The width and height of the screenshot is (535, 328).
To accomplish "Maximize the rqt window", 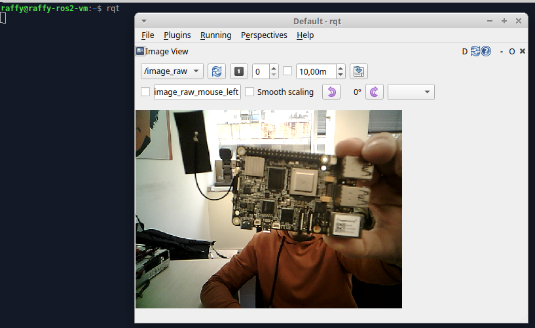I will tap(504, 21).
